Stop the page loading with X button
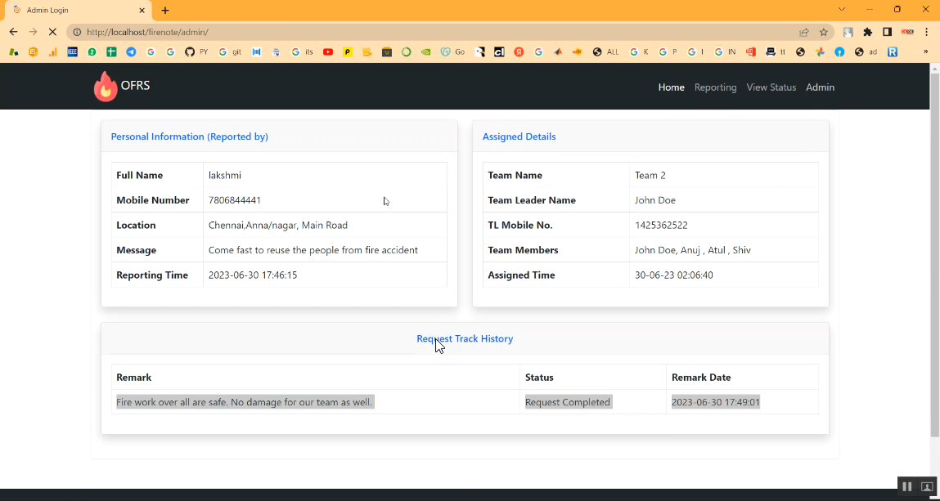Screen dimensions: 940x501 click(52, 32)
